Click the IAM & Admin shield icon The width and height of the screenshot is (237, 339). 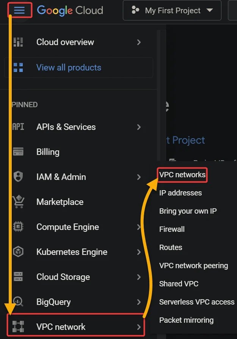tap(18, 177)
